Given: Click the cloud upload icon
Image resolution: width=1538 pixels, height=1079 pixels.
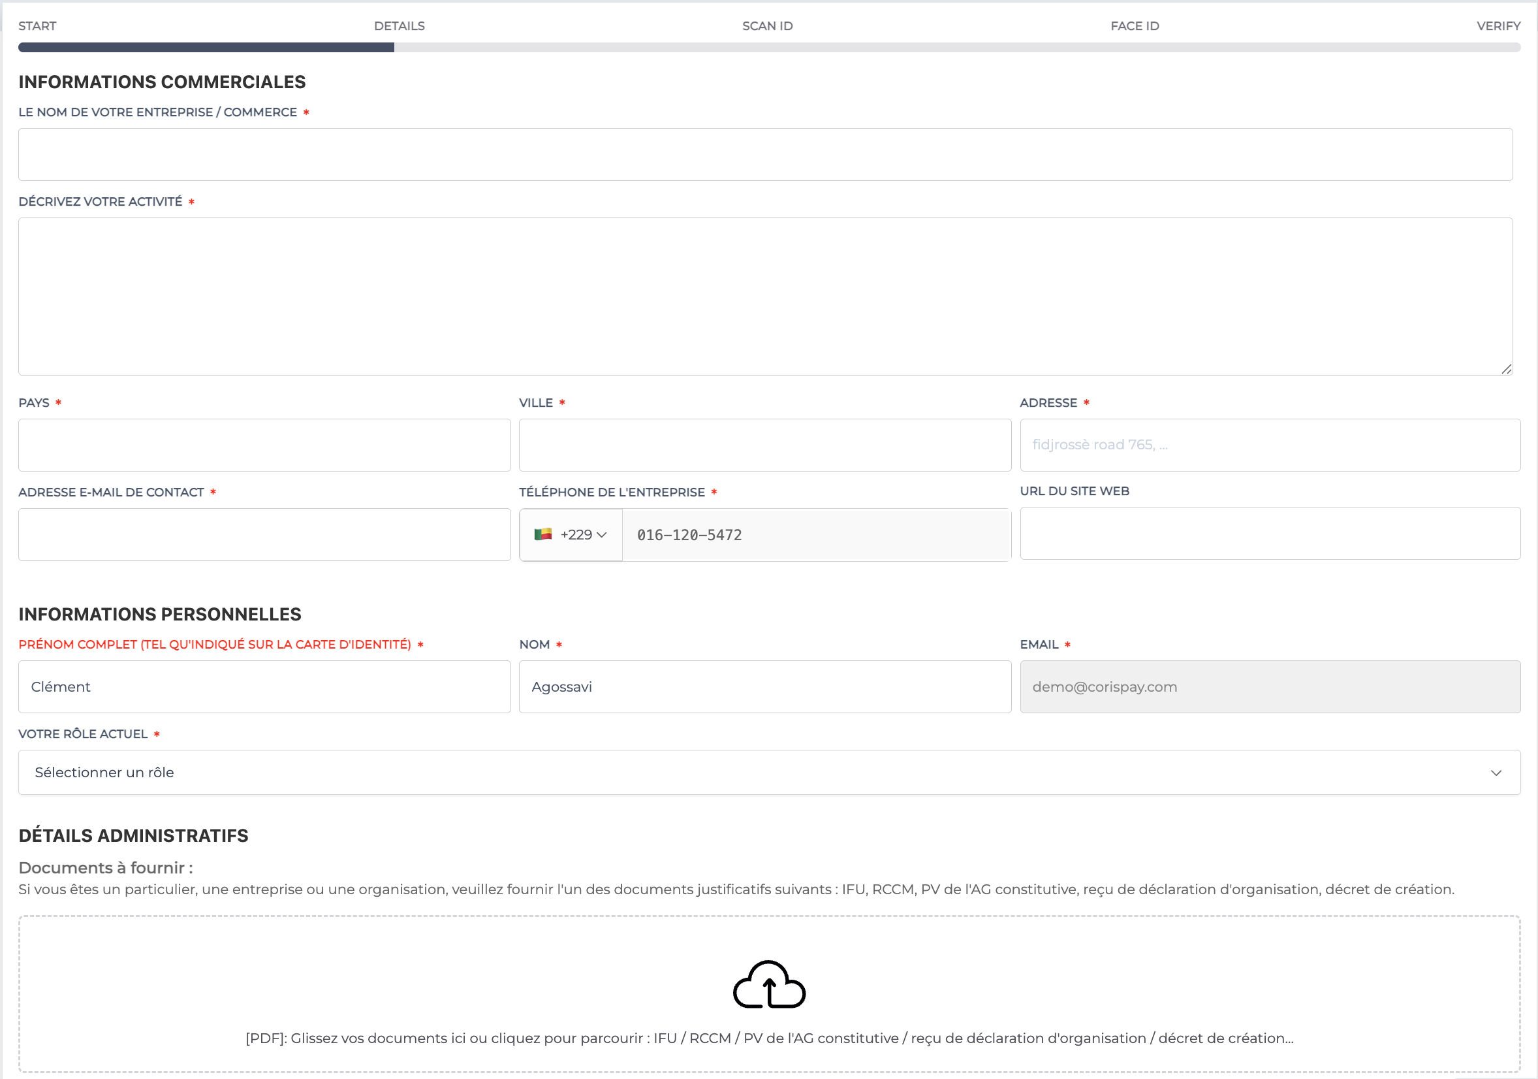Looking at the screenshot, I should point(768,985).
